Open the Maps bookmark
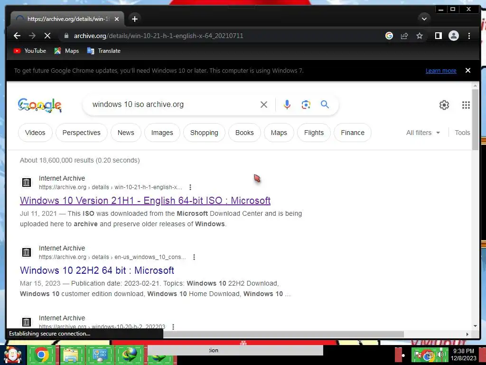 pyautogui.click(x=66, y=51)
